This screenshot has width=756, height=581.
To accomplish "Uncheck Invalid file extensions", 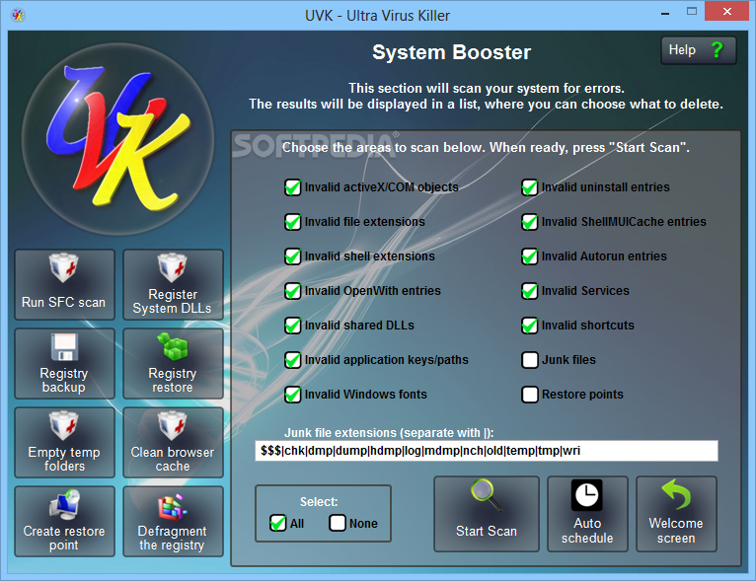I will point(292,222).
